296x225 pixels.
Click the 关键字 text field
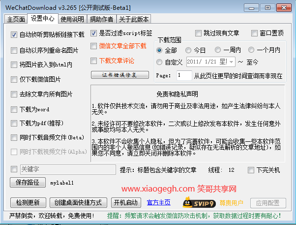68,169
